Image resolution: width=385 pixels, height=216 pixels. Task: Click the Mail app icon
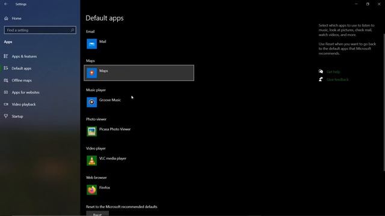tap(91, 44)
